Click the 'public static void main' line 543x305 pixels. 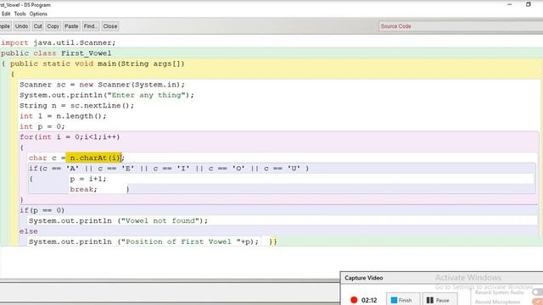(98, 64)
